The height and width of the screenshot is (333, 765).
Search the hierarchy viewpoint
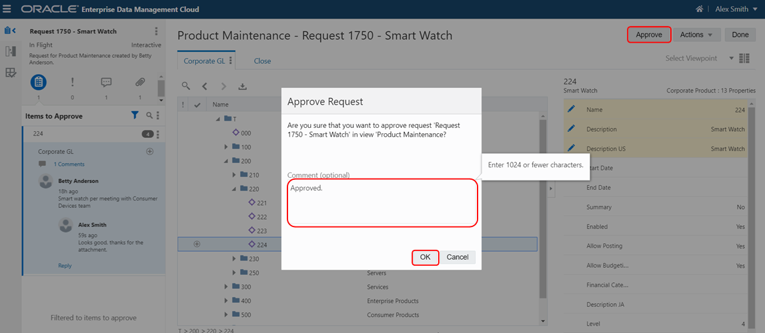tap(186, 86)
